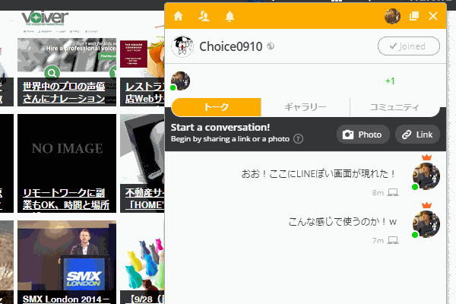
Task: Open the NO IMAGE article thumbnail
Action: pos(67,148)
